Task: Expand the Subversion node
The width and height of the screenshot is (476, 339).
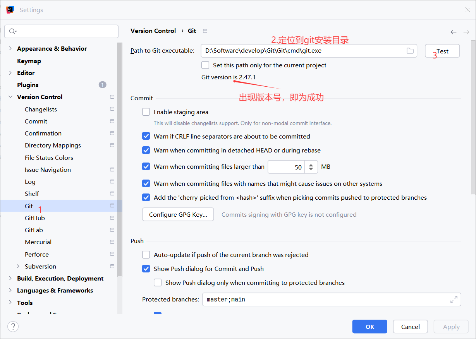Action: pos(18,266)
